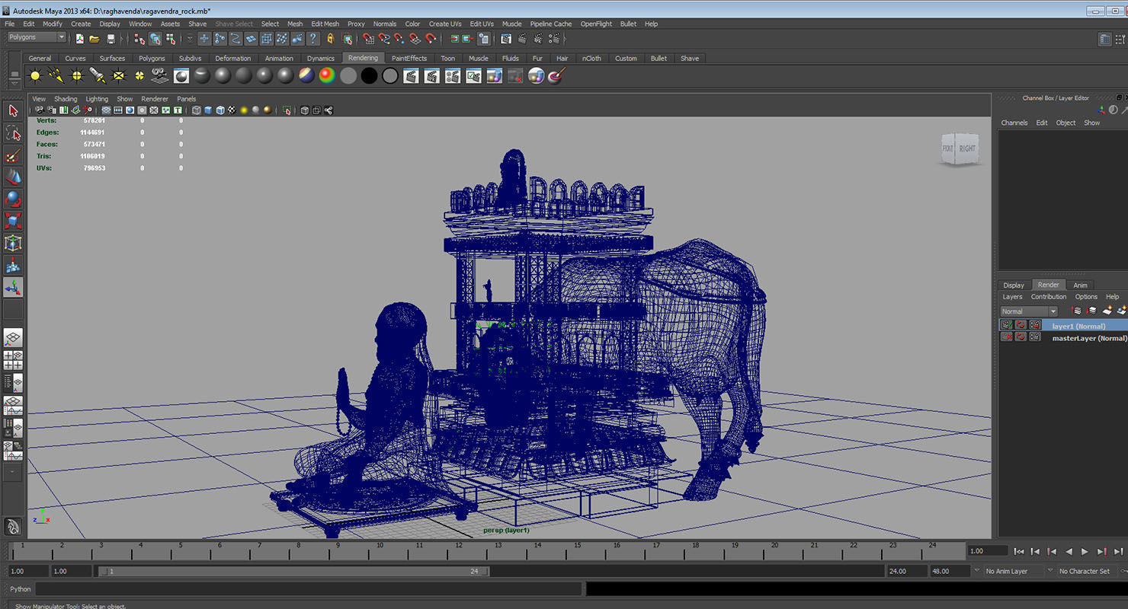Toggle wireframe display in viewport toolbar

pyautogui.click(x=197, y=110)
